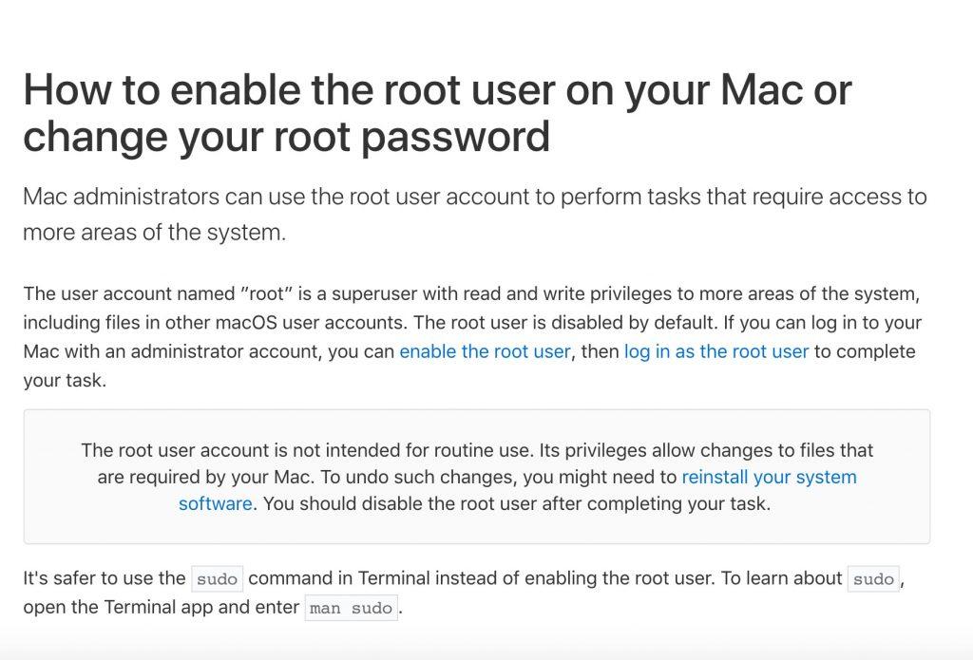Click the sudo code snippet after "learn about"
The image size is (973, 660).
click(873, 578)
